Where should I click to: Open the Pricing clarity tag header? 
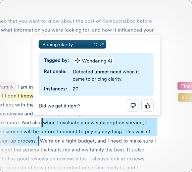pyautogui.click(x=72, y=44)
